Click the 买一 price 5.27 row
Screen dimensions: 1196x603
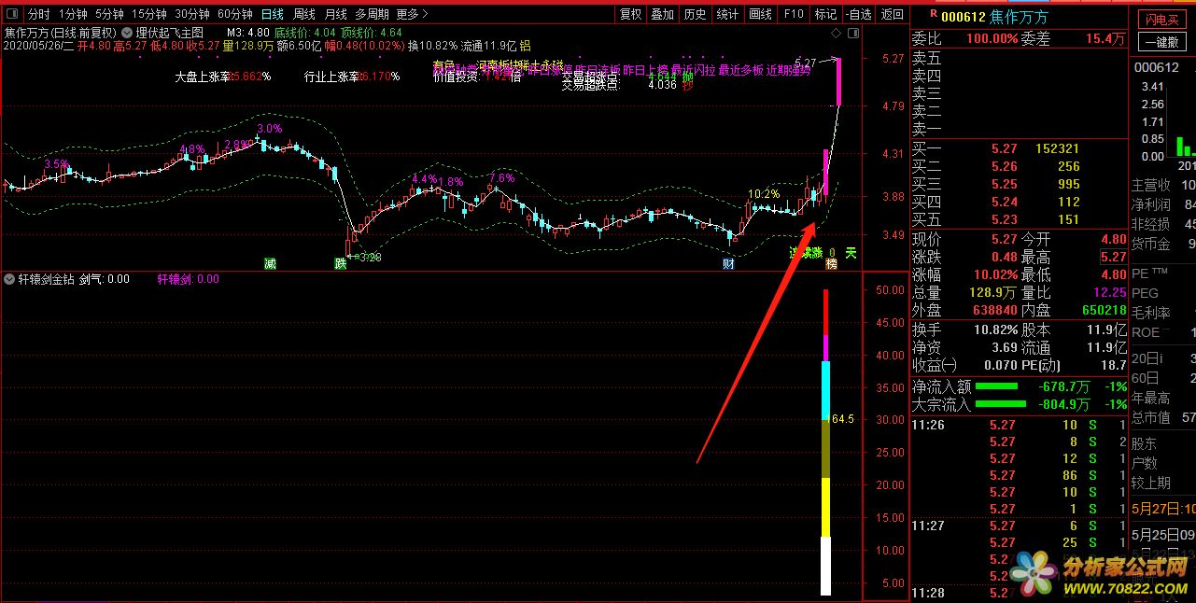pyautogui.click(x=1020, y=148)
